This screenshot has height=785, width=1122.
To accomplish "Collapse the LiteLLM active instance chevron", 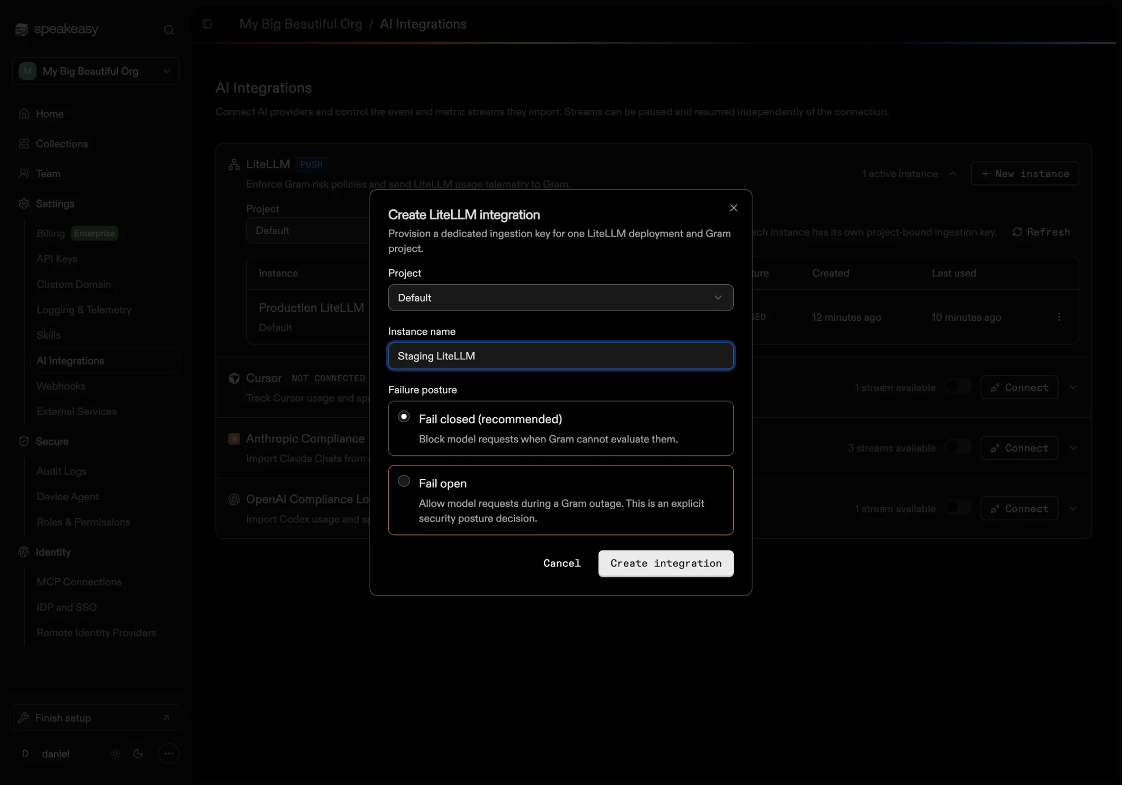I will pos(953,174).
